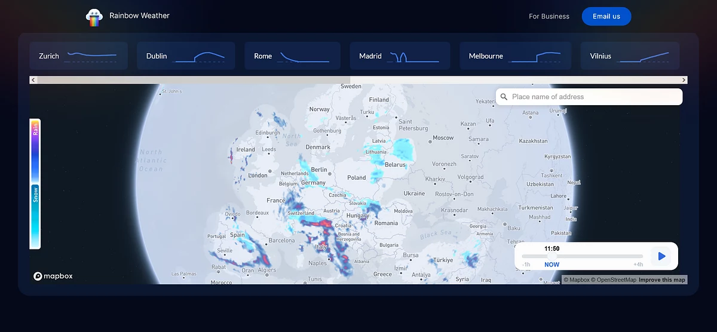Image resolution: width=717 pixels, height=332 pixels.
Task: Open the For Business link
Action: pos(549,17)
